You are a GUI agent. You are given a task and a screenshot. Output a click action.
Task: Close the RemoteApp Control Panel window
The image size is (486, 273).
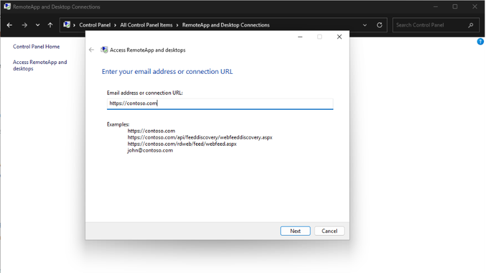click(x=475, y=7)
